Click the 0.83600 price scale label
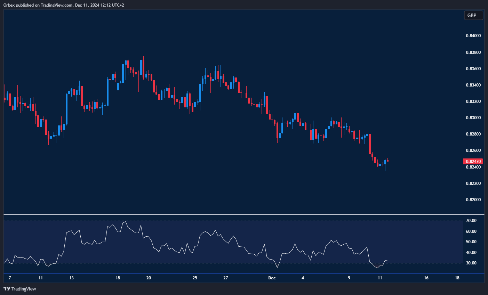The width and height of the screenshot is (488, 295). (x=473, y=69)
